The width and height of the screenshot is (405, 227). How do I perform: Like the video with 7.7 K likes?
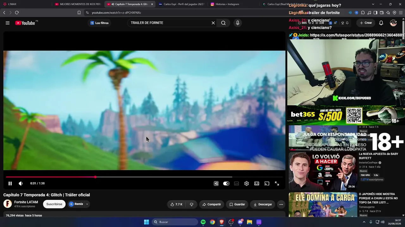177,204
